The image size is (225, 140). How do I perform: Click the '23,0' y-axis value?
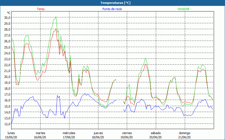[7, 59]
